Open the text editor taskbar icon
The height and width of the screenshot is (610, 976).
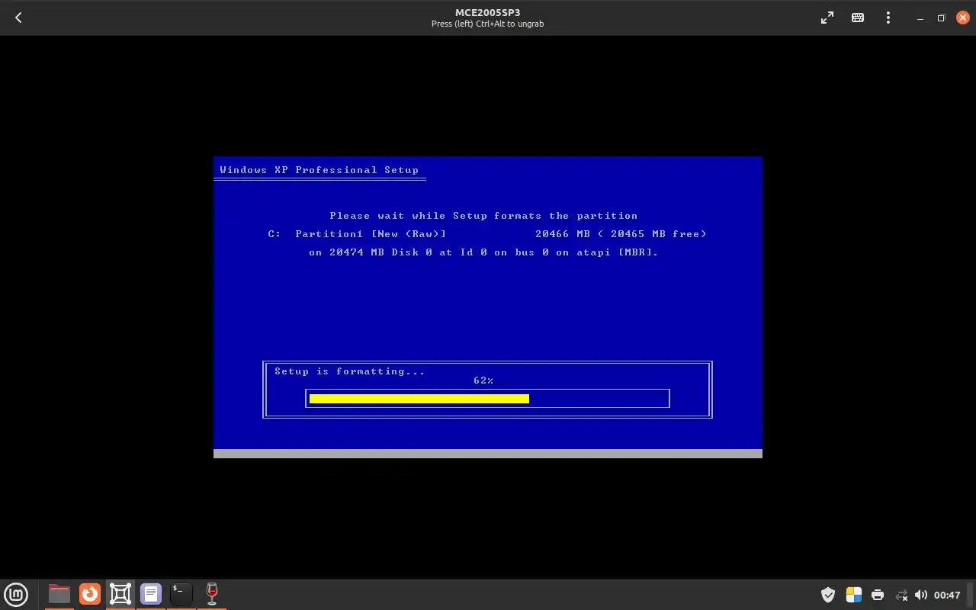[151, 594]
